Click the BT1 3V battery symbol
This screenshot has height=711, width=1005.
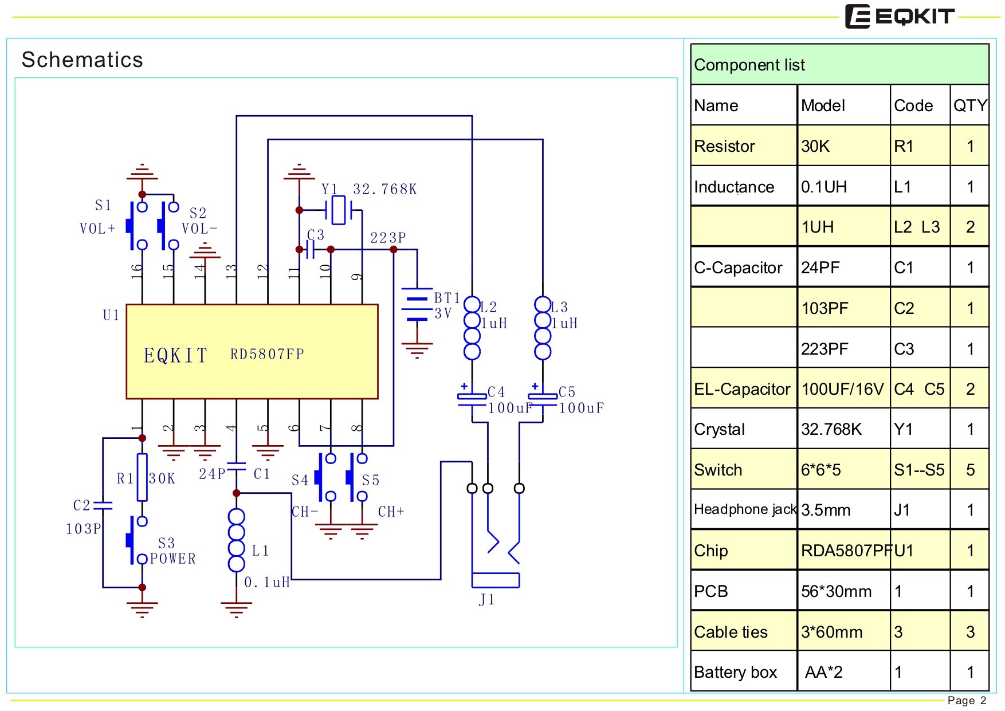pyautogui.click(x=417, y=305)
